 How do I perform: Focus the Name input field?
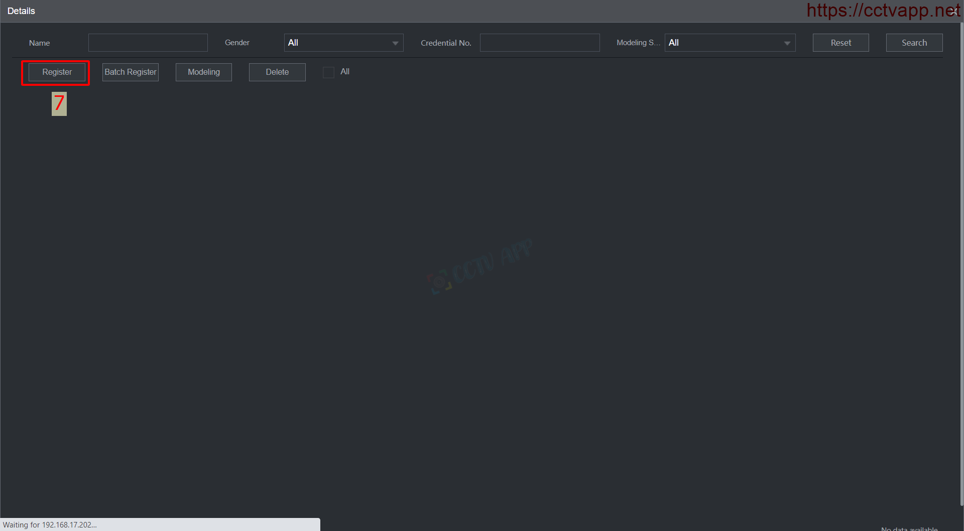148,43
